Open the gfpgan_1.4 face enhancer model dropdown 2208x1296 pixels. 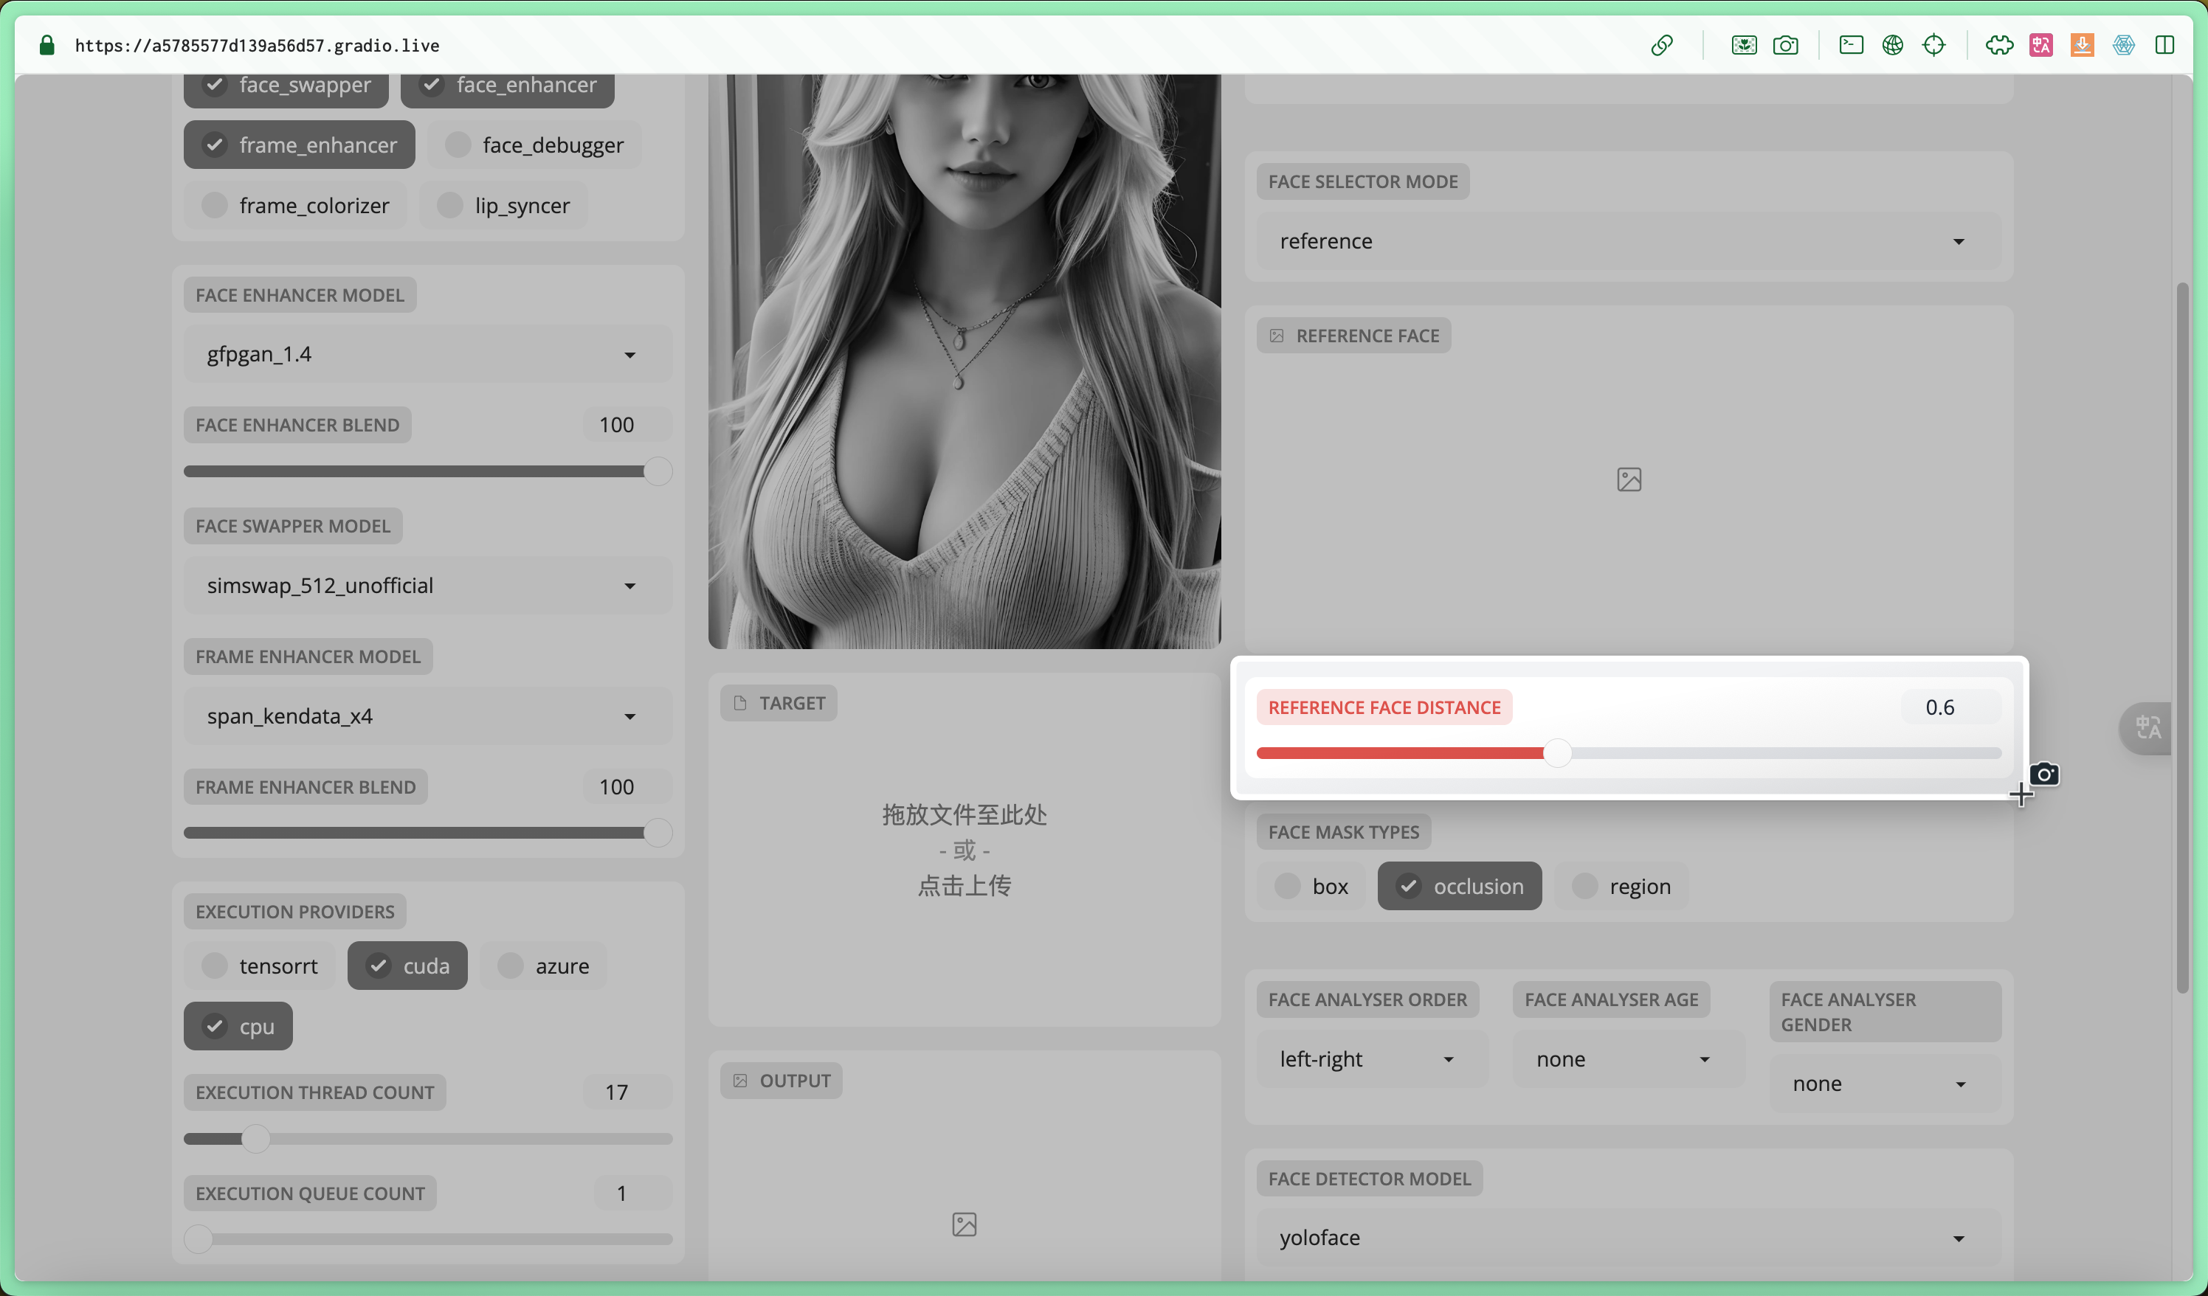click(x=427, y=355)
